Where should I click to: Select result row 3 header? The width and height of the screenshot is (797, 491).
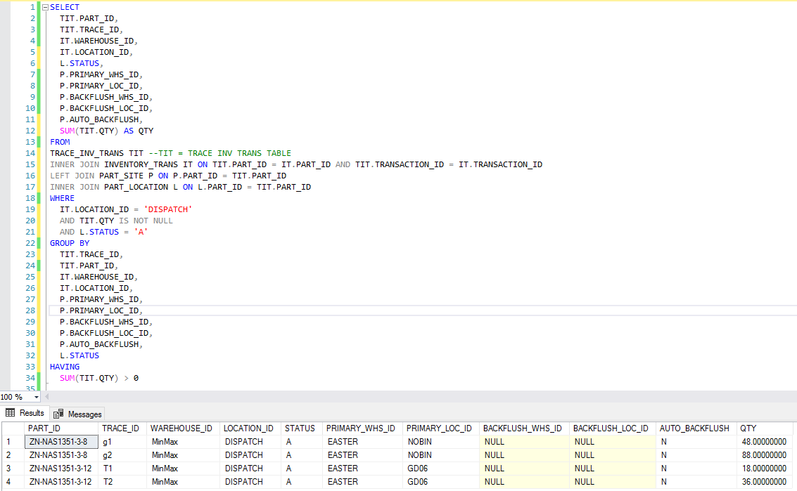tap(13, 468)
